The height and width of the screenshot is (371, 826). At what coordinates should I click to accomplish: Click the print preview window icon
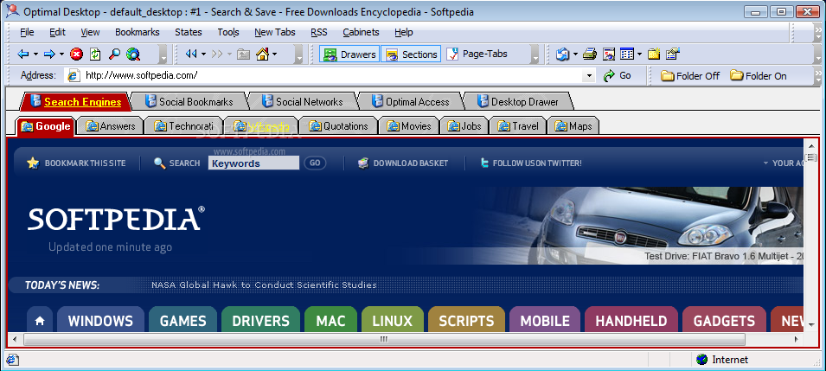609,54
